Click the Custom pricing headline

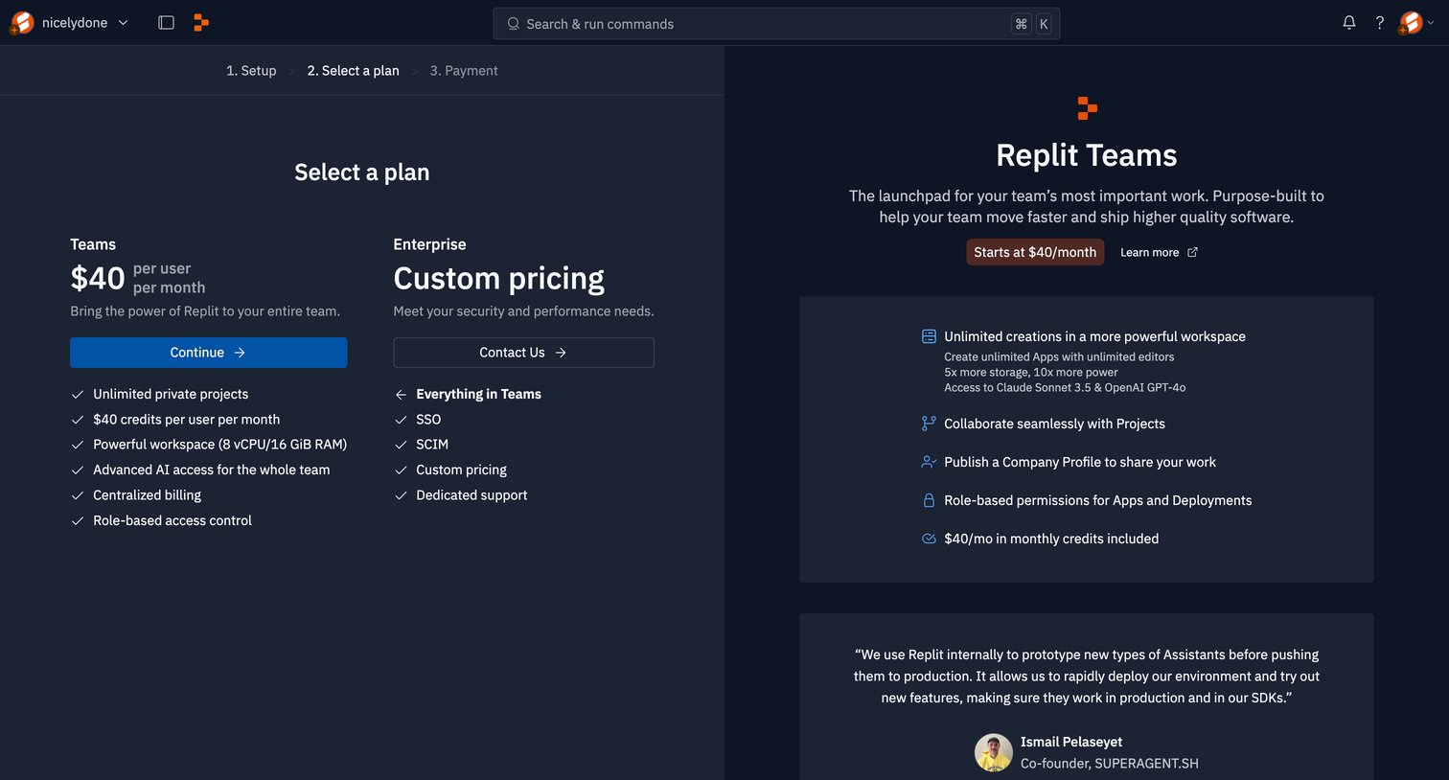[499, 278]
